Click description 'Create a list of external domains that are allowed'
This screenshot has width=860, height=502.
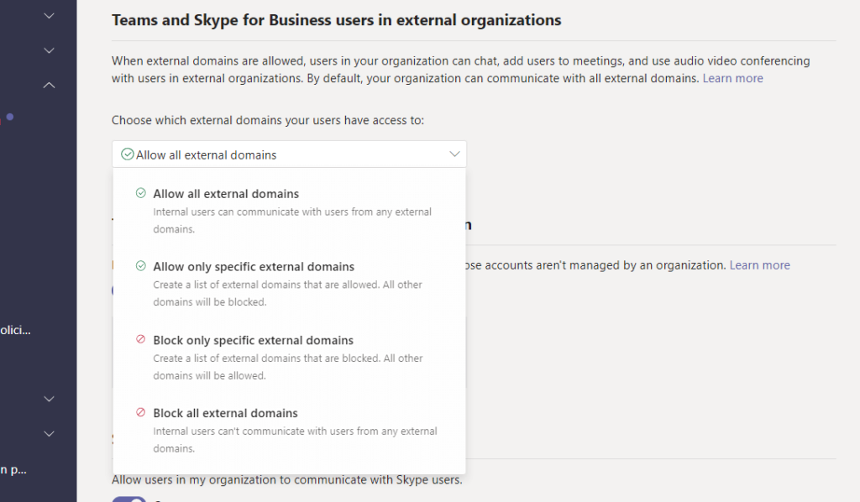point(287,293)
